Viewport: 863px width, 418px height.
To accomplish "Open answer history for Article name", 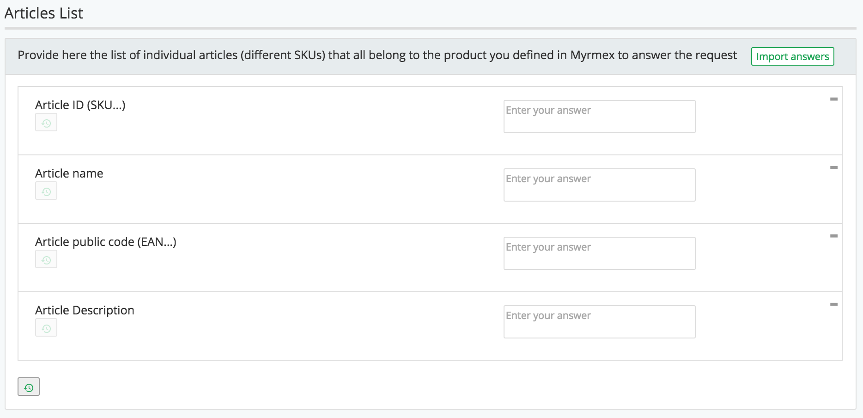I will 46,191.
